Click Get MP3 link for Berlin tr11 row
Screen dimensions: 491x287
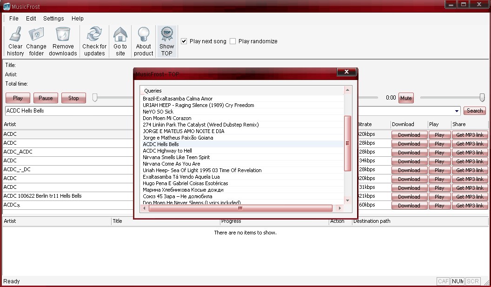click(x=470, y=197)
